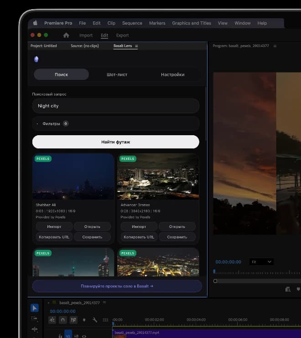Screen dimensions: 301x338
Task: Switch to the Export workspace
Action: click(x=122, y=35)
